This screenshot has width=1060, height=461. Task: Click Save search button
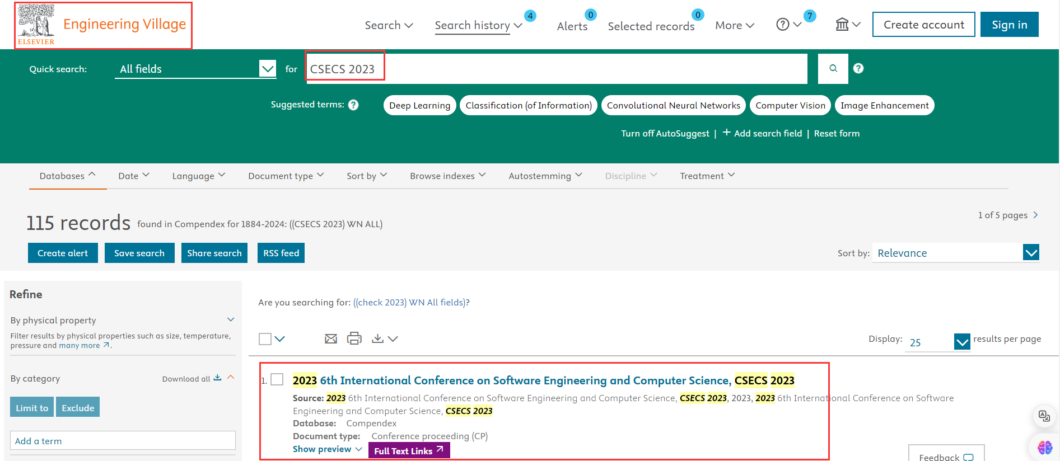(139, 253)
